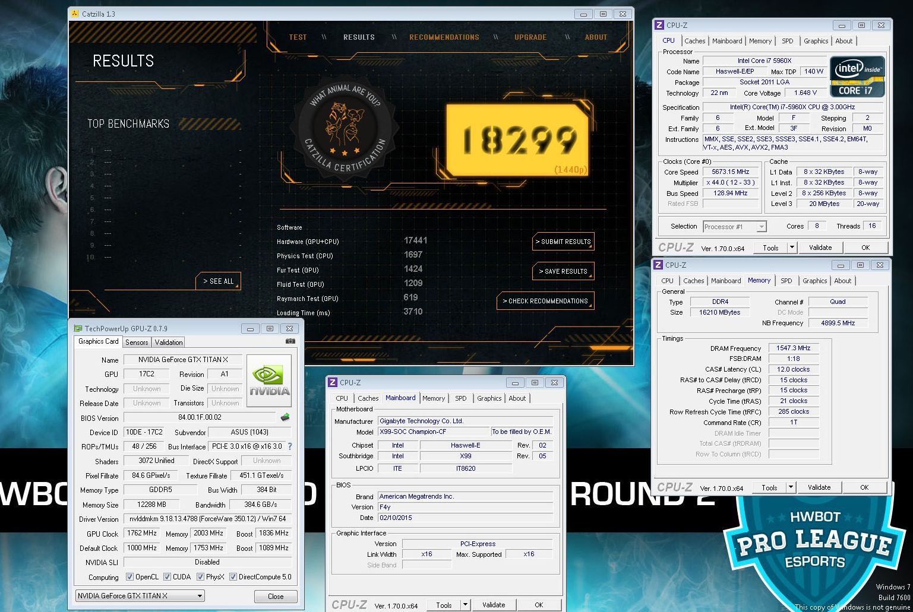Image resolution: width=913 pixels, height=612 pixels.
Task: Click the Intel Core i7 logo in CPU-Z
Action: (x=857, y=77)
